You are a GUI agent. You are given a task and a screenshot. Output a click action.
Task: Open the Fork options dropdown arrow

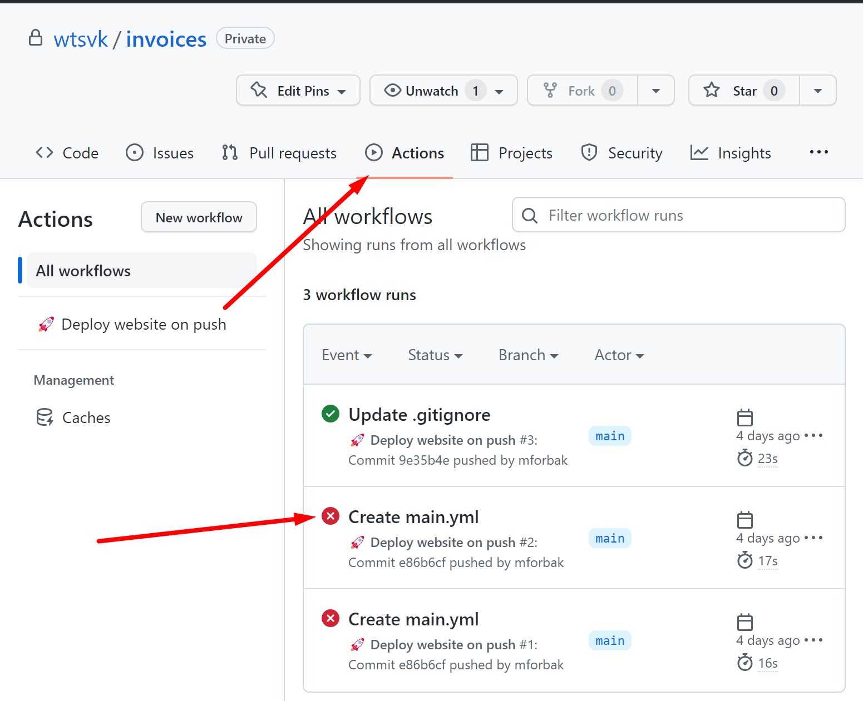[x=656, y=91]
